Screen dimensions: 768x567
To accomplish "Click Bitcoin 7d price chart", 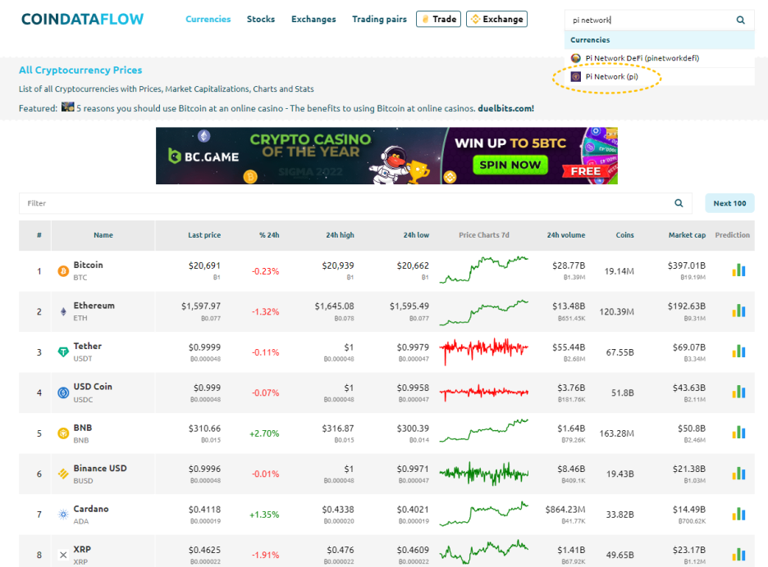I will 484,270.
